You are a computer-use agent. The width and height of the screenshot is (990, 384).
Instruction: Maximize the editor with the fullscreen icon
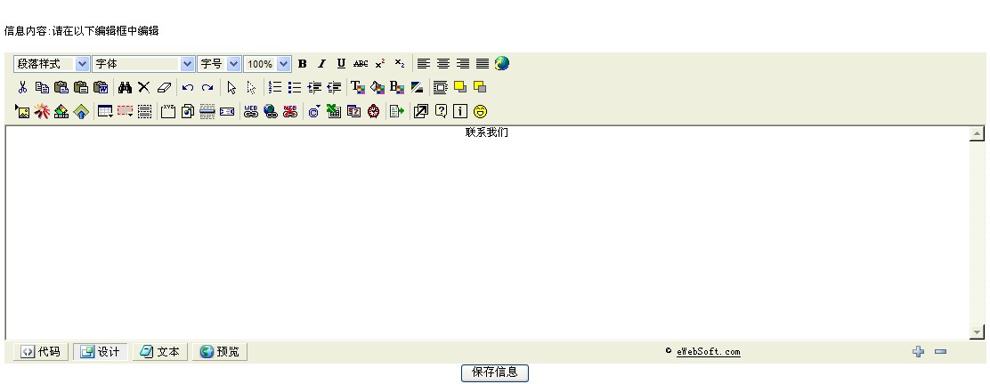point(420,112)
